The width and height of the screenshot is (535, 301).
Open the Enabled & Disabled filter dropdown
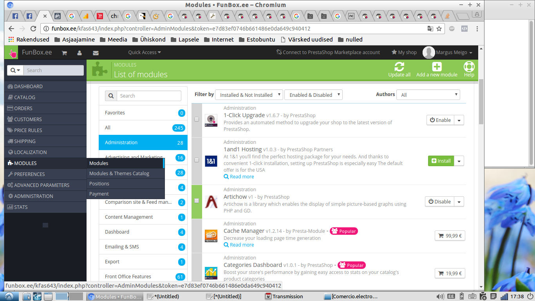(313, 95)
